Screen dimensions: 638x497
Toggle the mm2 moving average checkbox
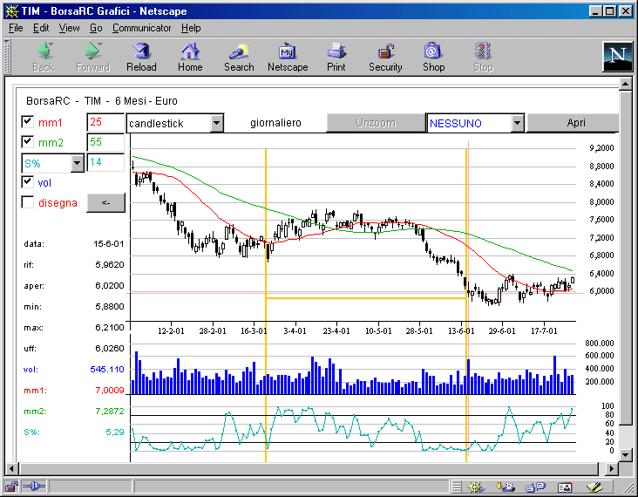pyautogui.click(x=27, y=141)
